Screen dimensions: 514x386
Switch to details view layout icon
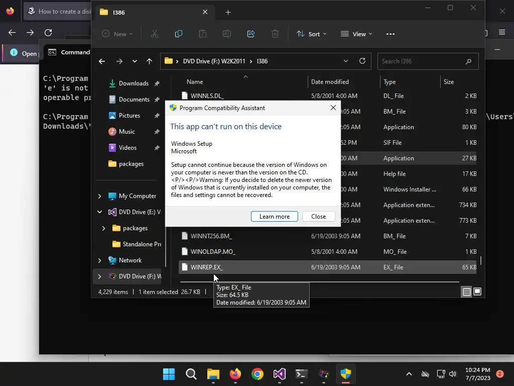(x=466, y=292)
